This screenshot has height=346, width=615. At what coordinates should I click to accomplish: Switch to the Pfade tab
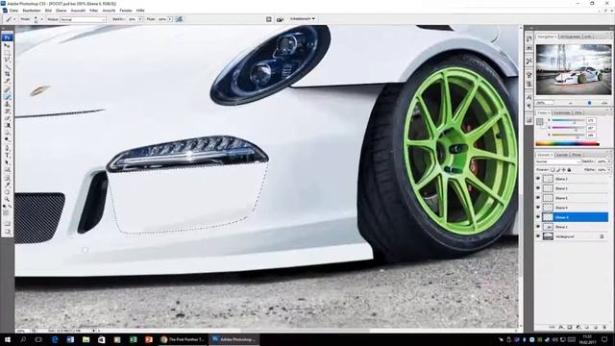point(577,155)
